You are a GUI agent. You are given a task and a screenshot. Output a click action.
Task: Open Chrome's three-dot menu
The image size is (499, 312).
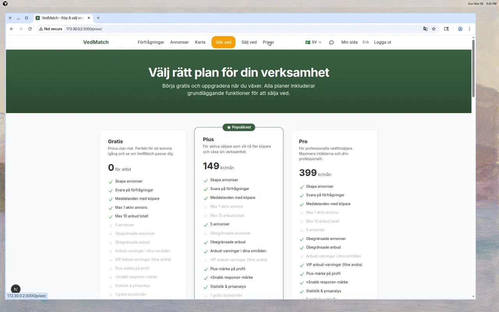[469, 29]
